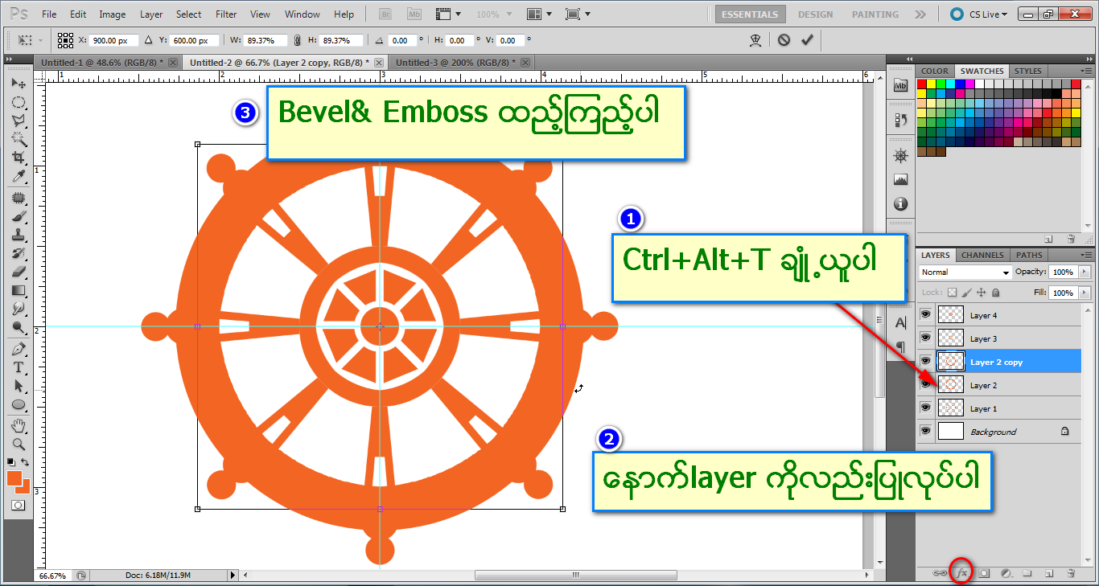Viewport: 1099px width, 586px height.
Task: Hide the Layer 4 layer
Action: (x=925, y=314)
